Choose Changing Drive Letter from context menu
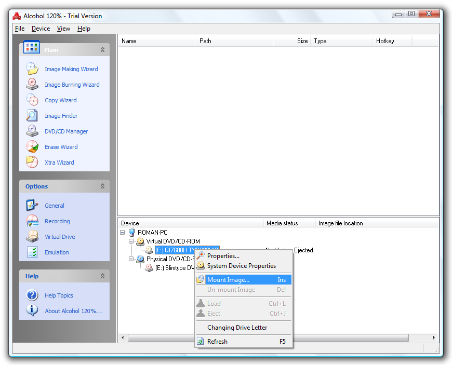Viewport: 452px width, 365px height. [244, 328]
